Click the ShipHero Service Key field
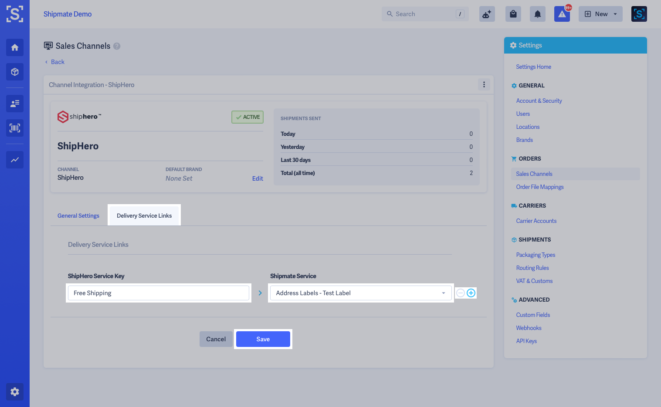 coord(159,293)
